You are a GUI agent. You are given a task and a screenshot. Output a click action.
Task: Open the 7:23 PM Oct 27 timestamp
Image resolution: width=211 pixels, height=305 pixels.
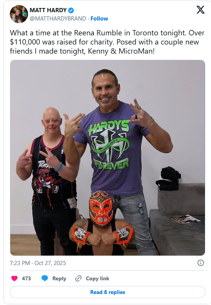38,263
